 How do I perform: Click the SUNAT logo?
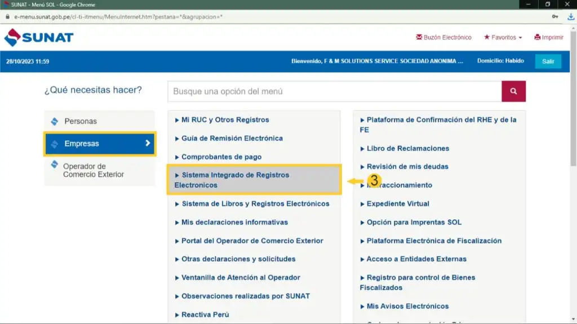[39, 38]
